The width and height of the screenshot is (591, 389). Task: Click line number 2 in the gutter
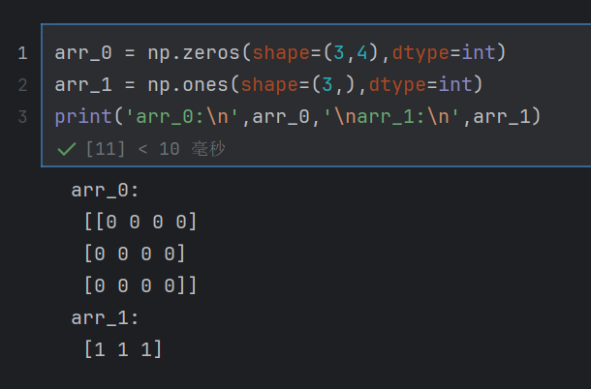point(22,85)
